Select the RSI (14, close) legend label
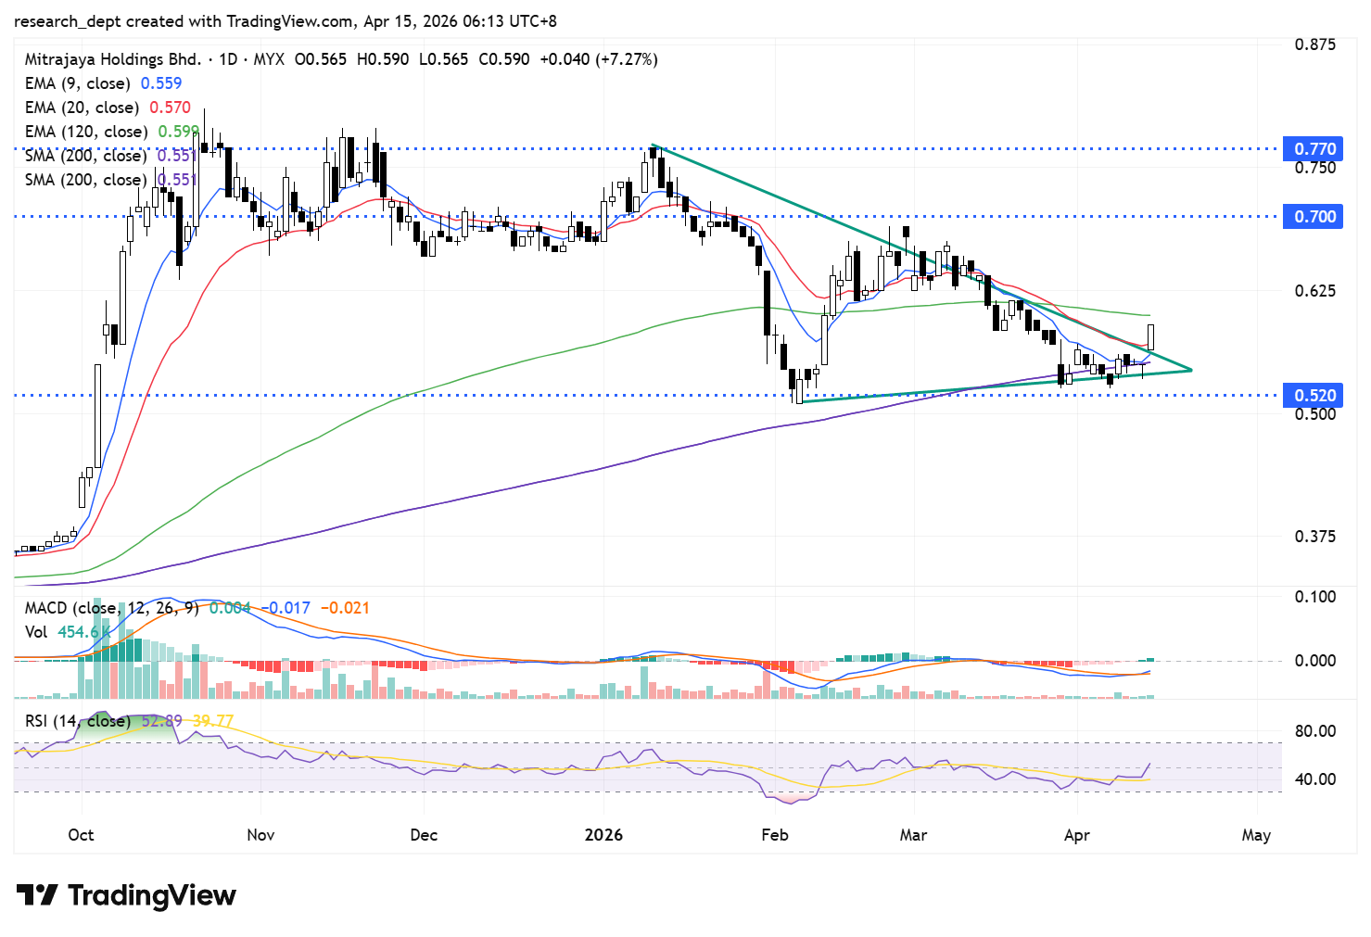 tap(77, 721)
